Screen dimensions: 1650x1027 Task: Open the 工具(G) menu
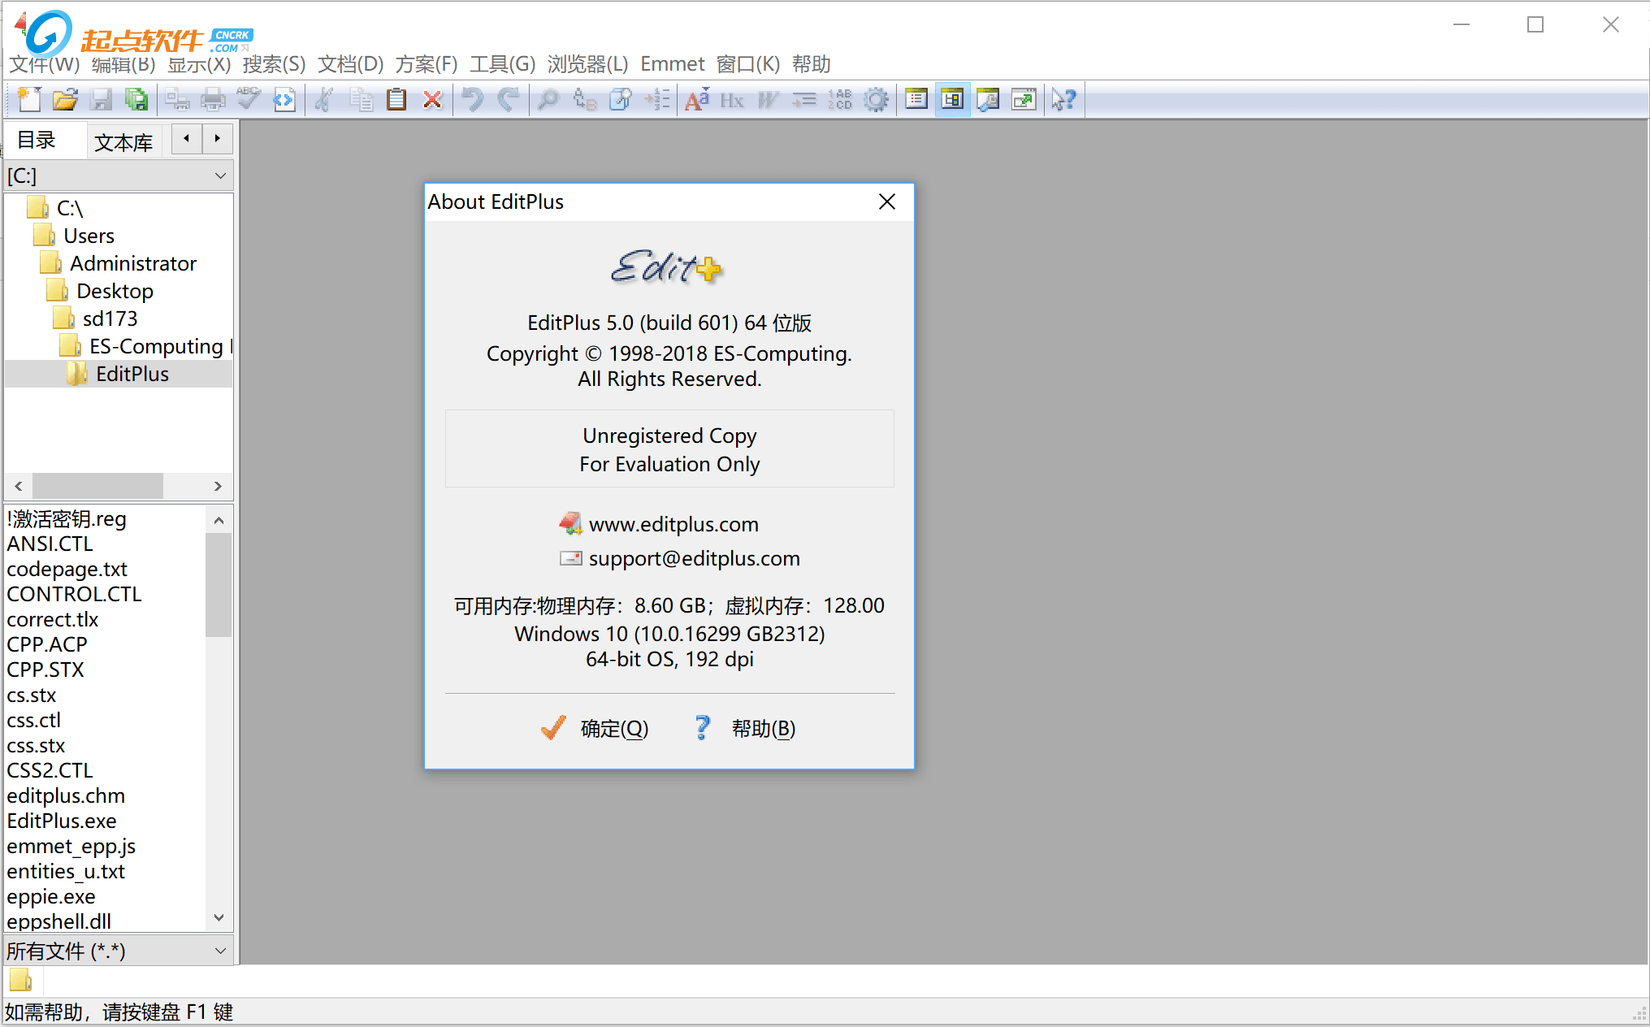click(x=502, y=64)
